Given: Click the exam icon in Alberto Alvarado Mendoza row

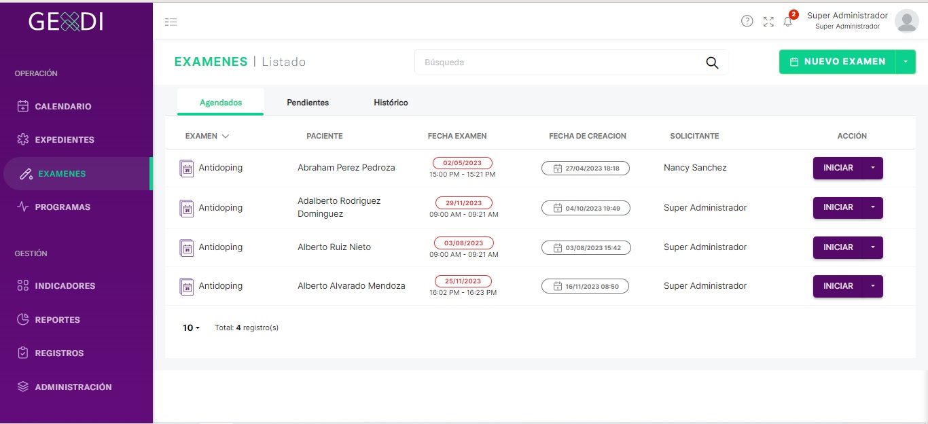Looking at the screenshot, I should click(x=186, y=287).
